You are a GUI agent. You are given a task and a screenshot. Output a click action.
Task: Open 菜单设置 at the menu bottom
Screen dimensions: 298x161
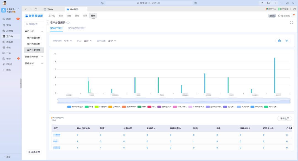(34, 152)
